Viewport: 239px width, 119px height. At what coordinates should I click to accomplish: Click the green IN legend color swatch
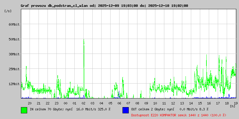(24, 110)
